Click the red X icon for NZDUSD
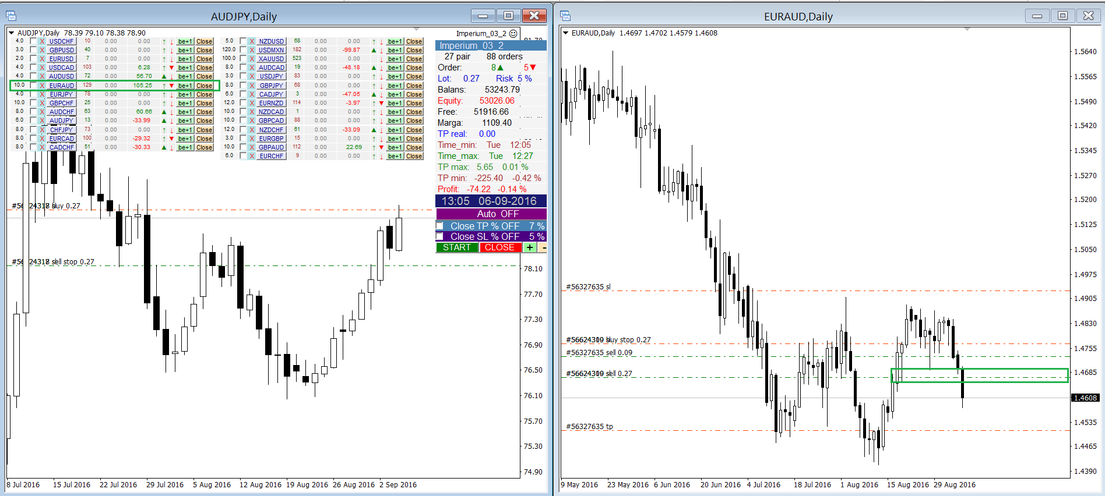 pos(252,41)
